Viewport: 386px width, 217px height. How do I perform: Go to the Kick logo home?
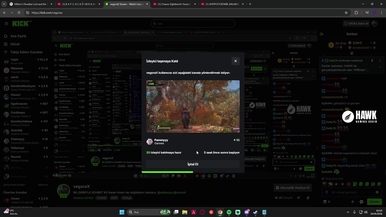tap(22, 24)
